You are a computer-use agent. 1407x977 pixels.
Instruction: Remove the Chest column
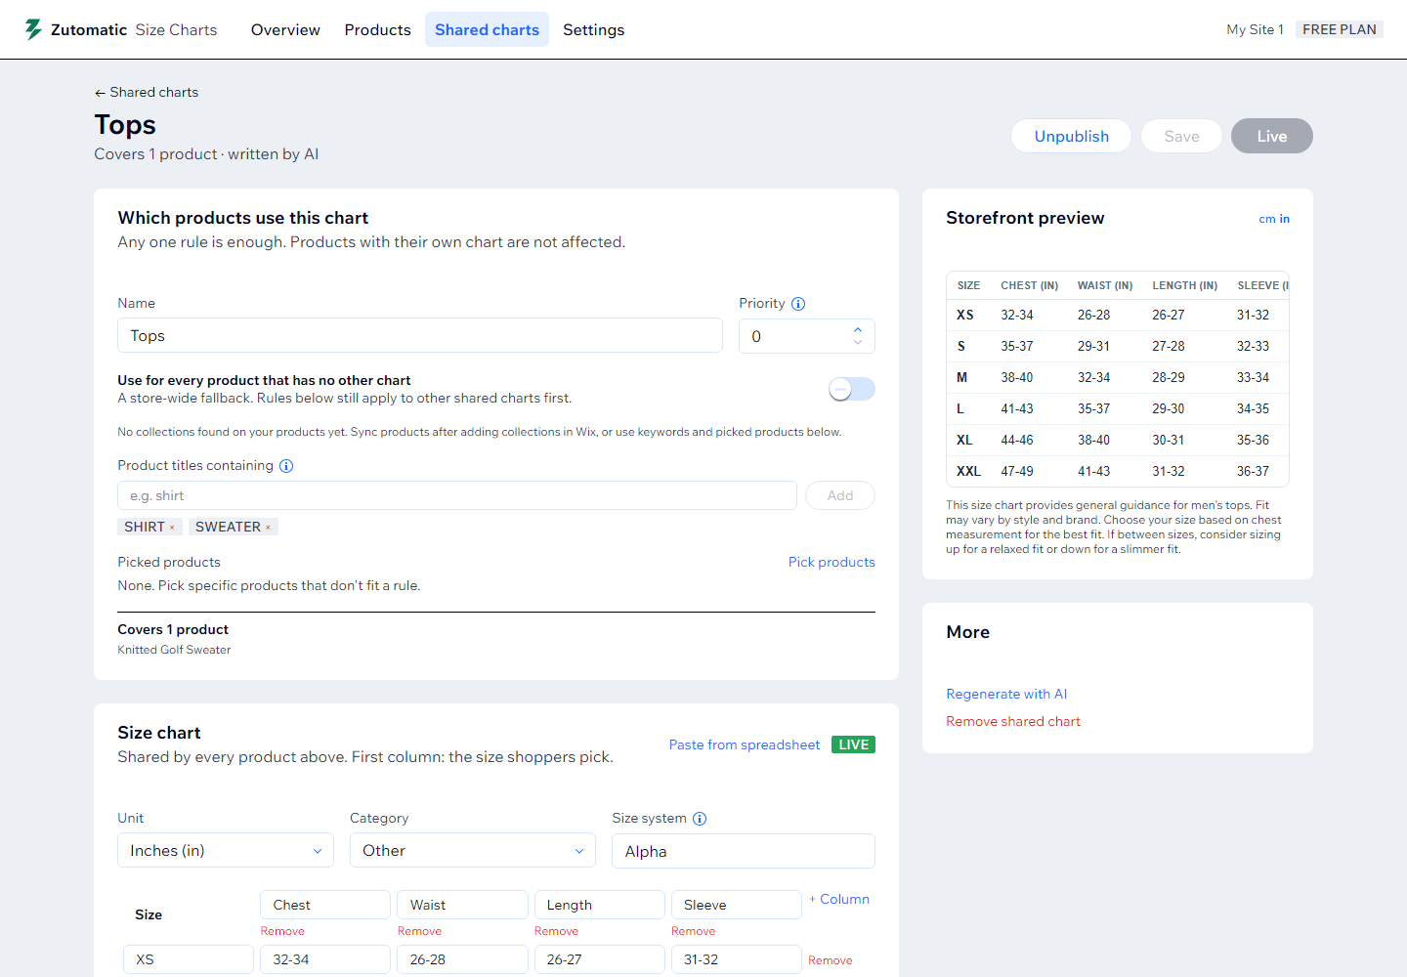[x=282, y=931]
